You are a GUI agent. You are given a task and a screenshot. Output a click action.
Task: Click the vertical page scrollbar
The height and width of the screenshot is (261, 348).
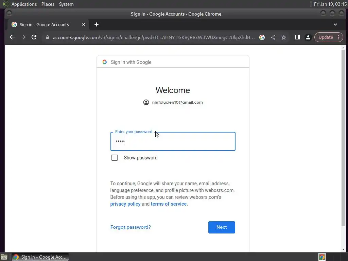click(343, 138)
